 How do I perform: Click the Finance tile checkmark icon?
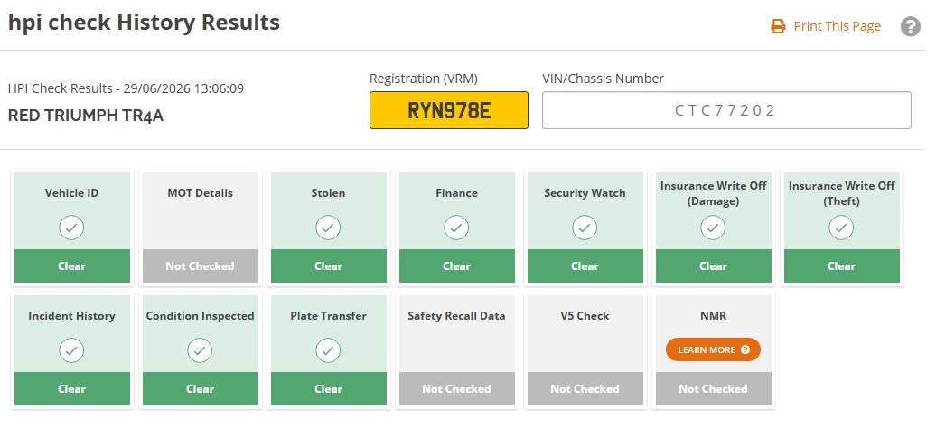click(x=456, y=228)
